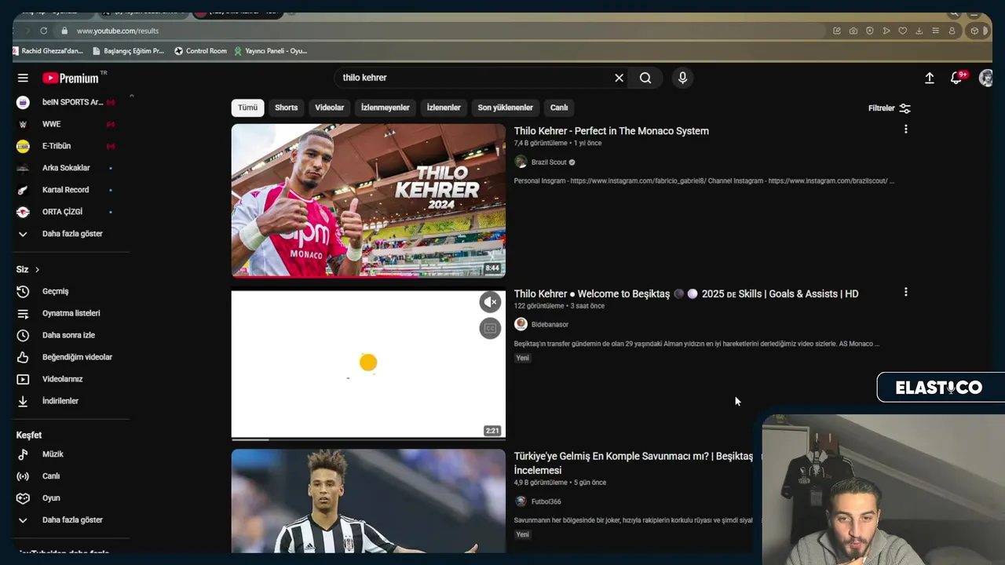Viewport: 1005px width, 565px height.
Task: Open the browser extensions cube icon
Action: (974, 31)
